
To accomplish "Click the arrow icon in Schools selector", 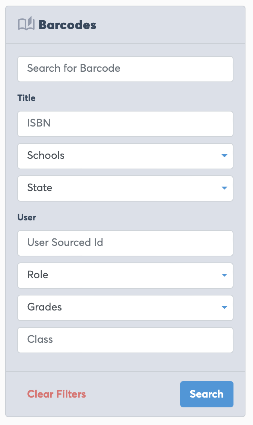I will [x=224, y=156].
